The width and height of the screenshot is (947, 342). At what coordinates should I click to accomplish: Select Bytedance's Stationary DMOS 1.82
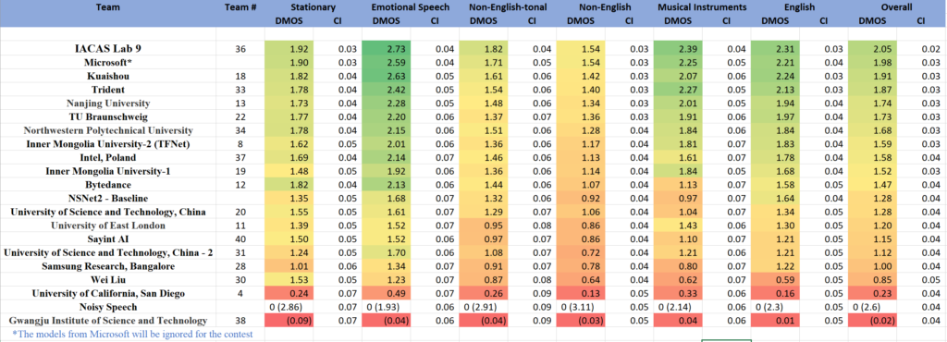[289, 185]
